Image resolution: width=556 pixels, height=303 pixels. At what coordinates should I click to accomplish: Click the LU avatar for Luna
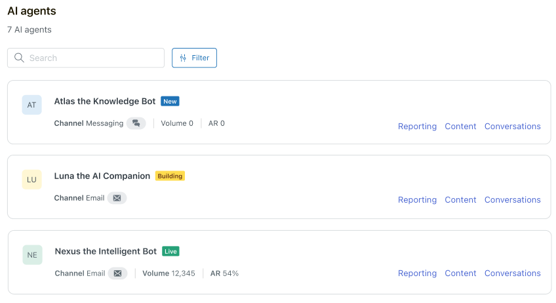pyautogui.click(x=31, y=180)
